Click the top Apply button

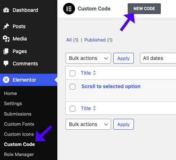(x=123, y=58)
